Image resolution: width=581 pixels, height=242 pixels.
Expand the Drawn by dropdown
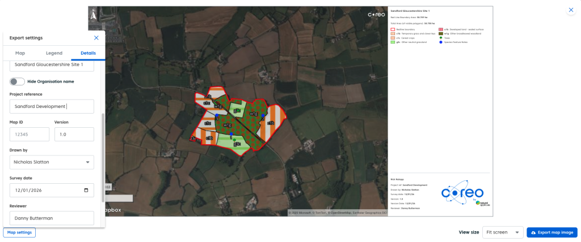pyautogui.click(x=87, y=162)
